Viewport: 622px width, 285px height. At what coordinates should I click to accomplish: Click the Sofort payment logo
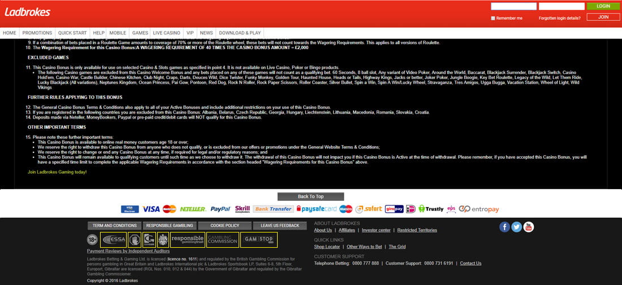pyautogui.click(x=369, y=209)
